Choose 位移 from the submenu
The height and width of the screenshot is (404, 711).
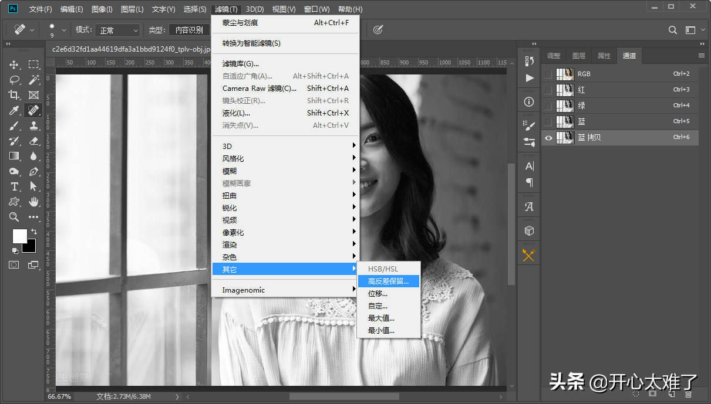(389, 294)
